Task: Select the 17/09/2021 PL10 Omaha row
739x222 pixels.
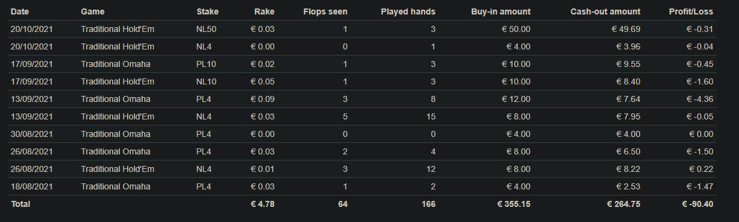Action: tap(362, 64)
